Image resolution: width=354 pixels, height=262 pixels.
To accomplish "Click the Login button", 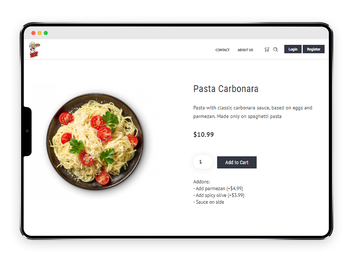I will [x=293, y=49].
